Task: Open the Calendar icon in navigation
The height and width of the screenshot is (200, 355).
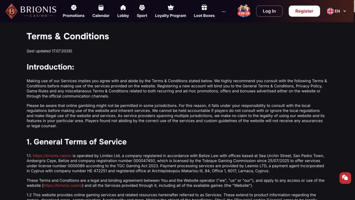Action: pyautogui.click(x=101, y=8)
